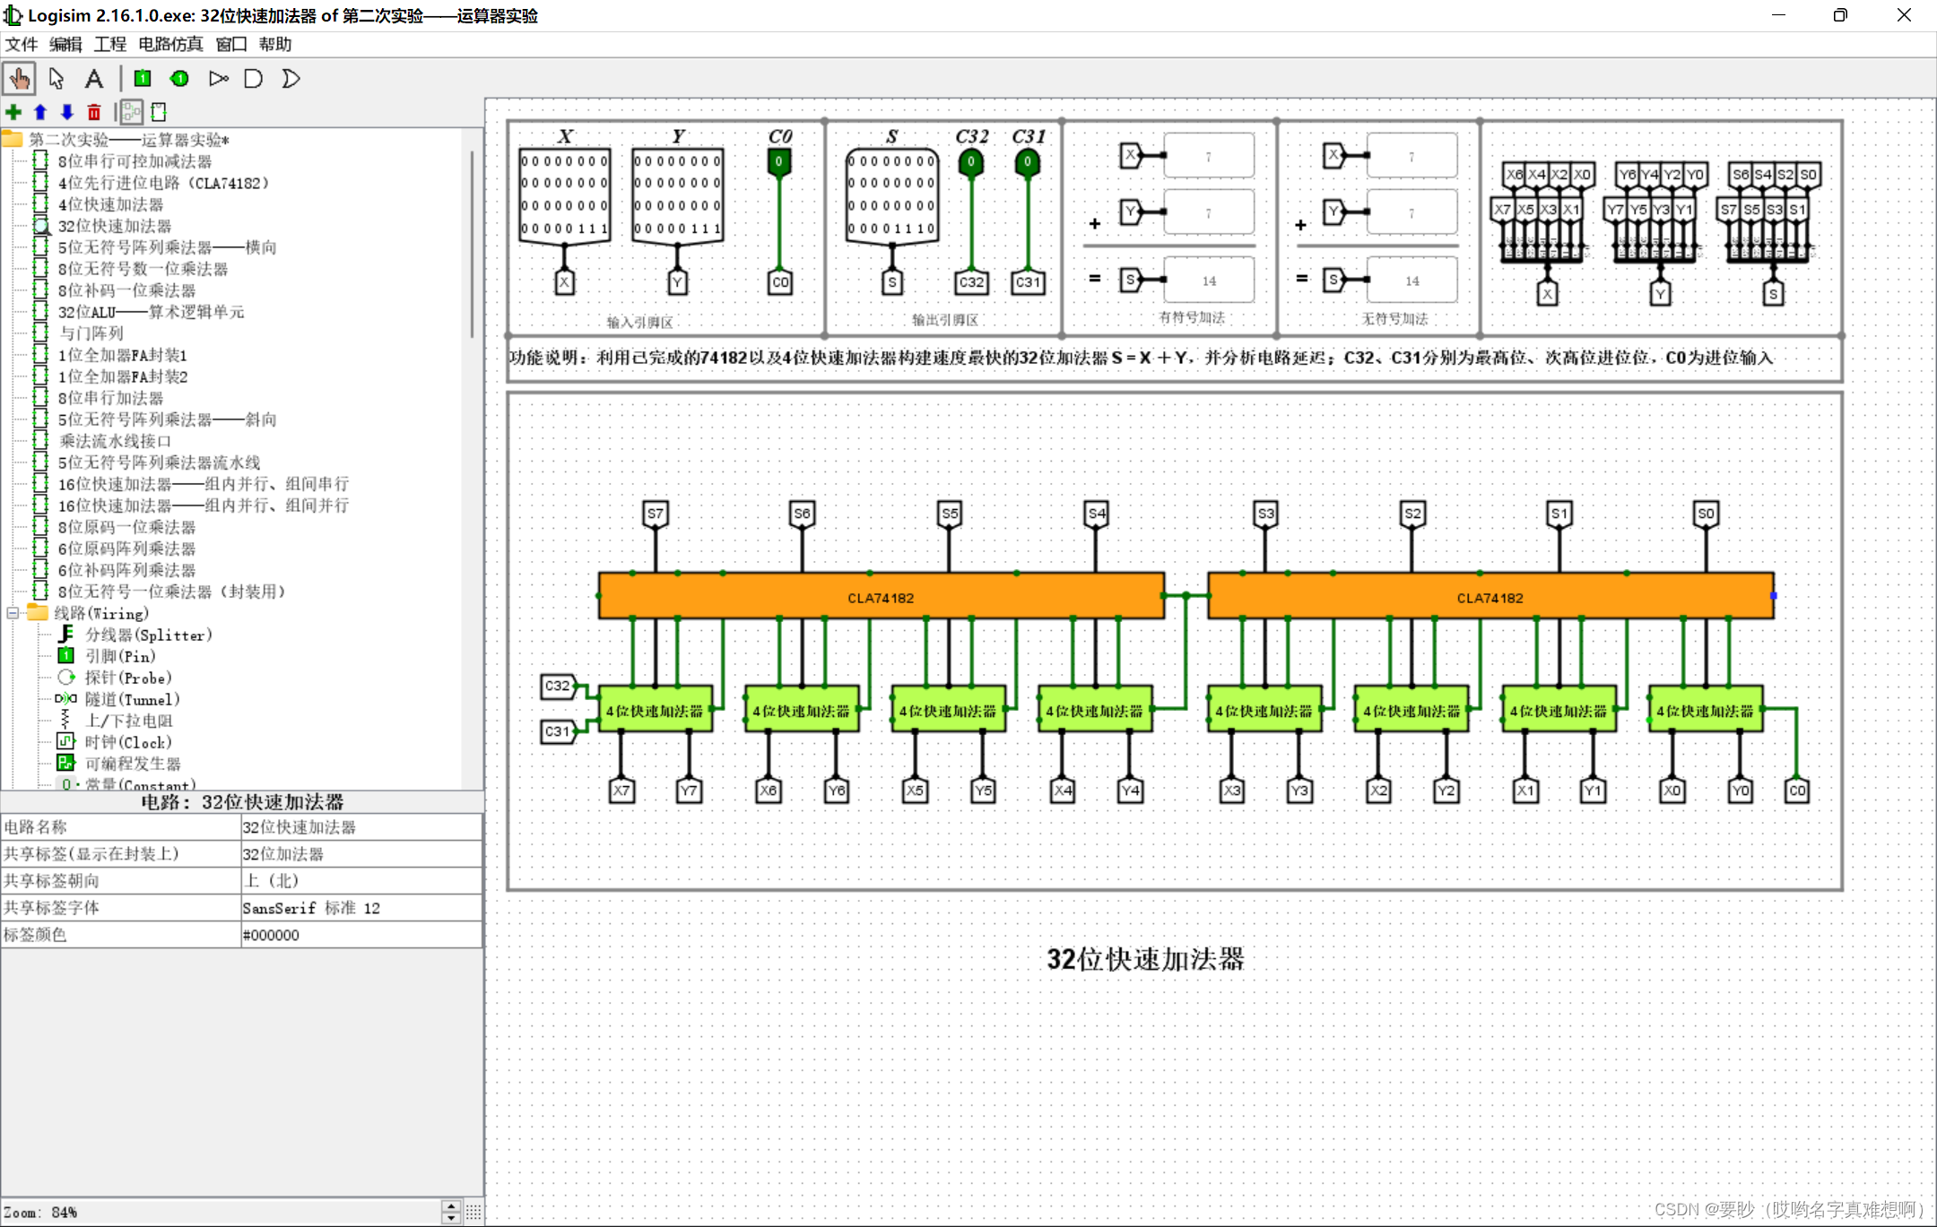Switch to edit circuit appearance view
1937x1227 pixels.
(x=159, y=112)
